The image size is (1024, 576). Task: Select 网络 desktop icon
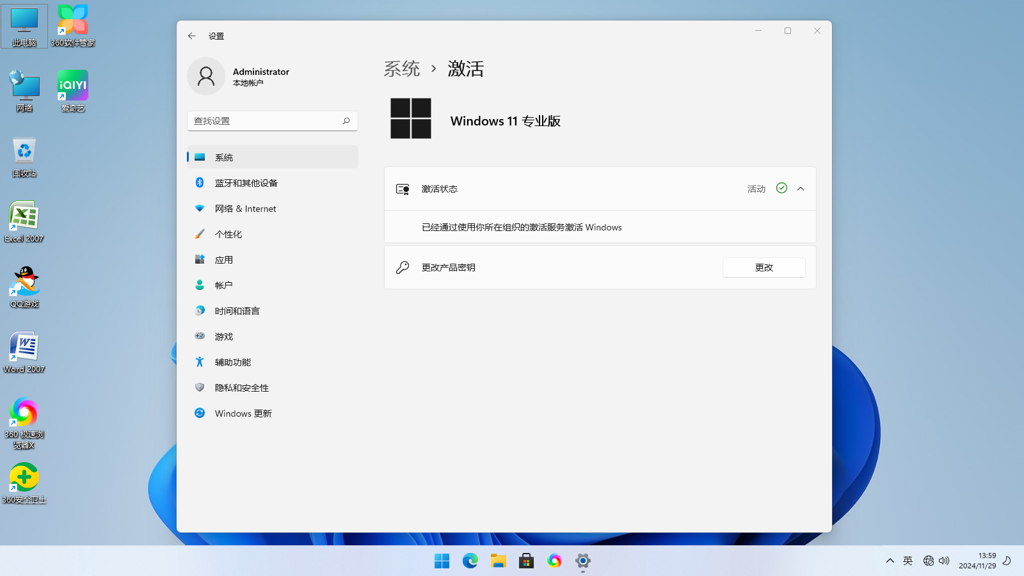click(x=24, y=92)
